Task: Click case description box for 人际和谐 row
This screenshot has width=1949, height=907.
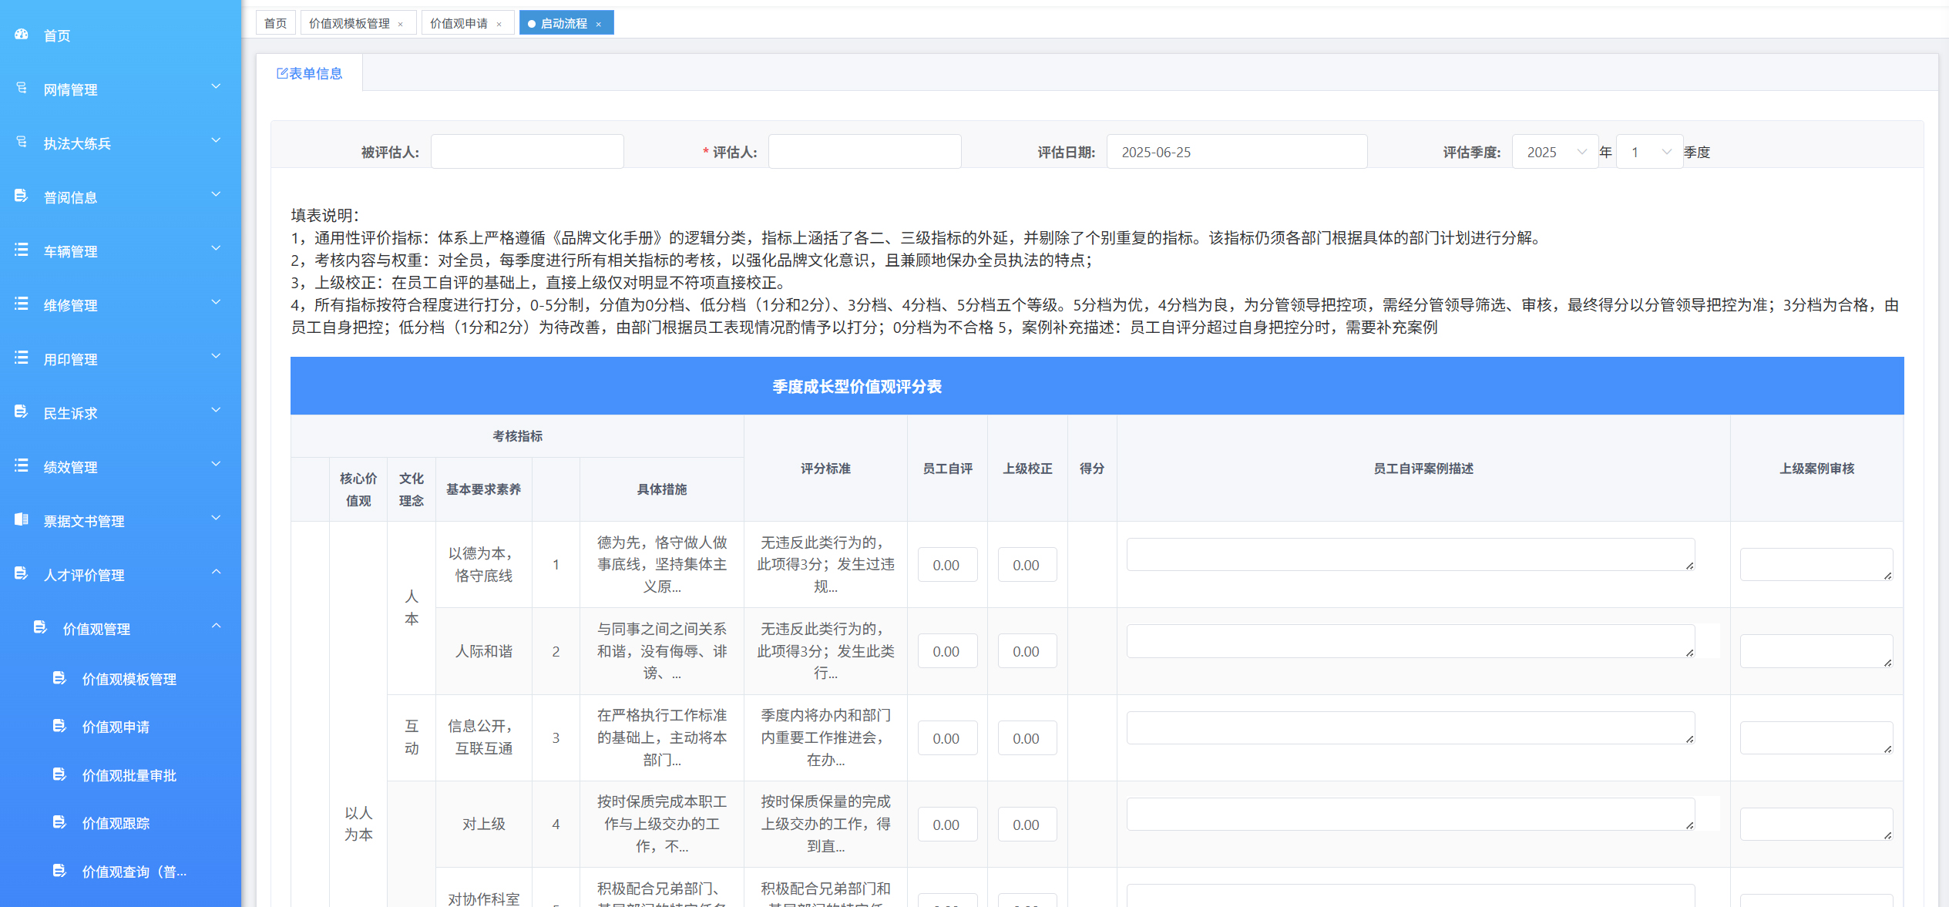Action: (x=1410, y=641)
